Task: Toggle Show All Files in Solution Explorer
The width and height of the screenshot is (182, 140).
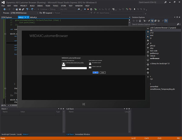Action: click(x=159, y=21)
